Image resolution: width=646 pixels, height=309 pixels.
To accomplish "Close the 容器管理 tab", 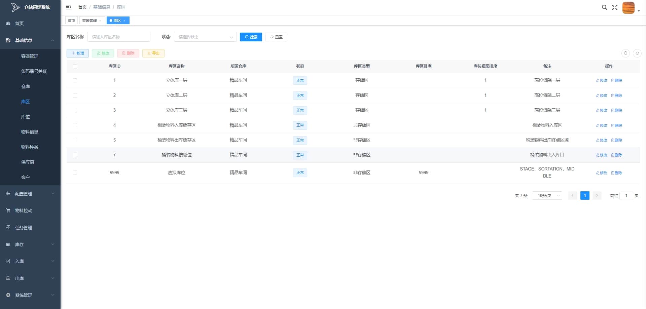I will tap(100, 21).
